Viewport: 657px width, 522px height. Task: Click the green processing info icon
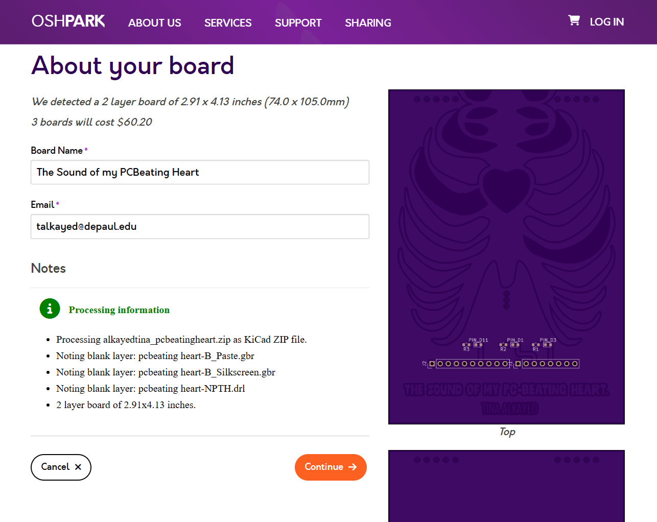click(x=50, y=309)
